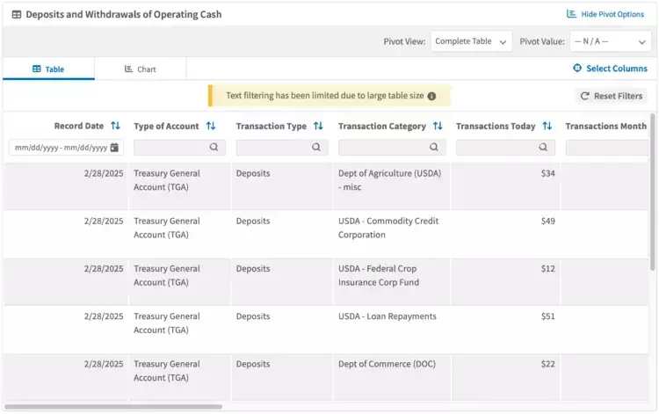659x414 pixels.
Task: Click the $22 amount cell
Action: [505, 376]
